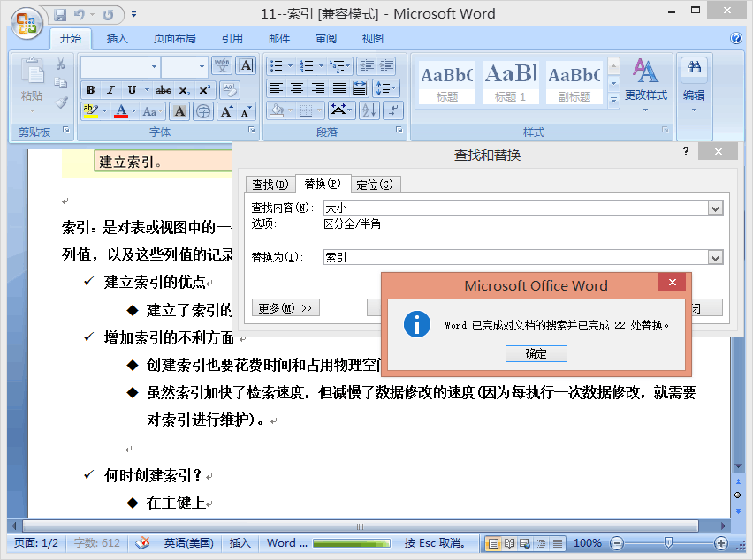Click the Decrease Indent button

coord(368,65)
